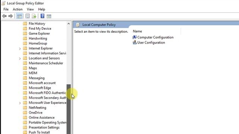Expand the Microsoft User Experience node
The width and height of the screenshot is (239, 134).
pos(20,103)
